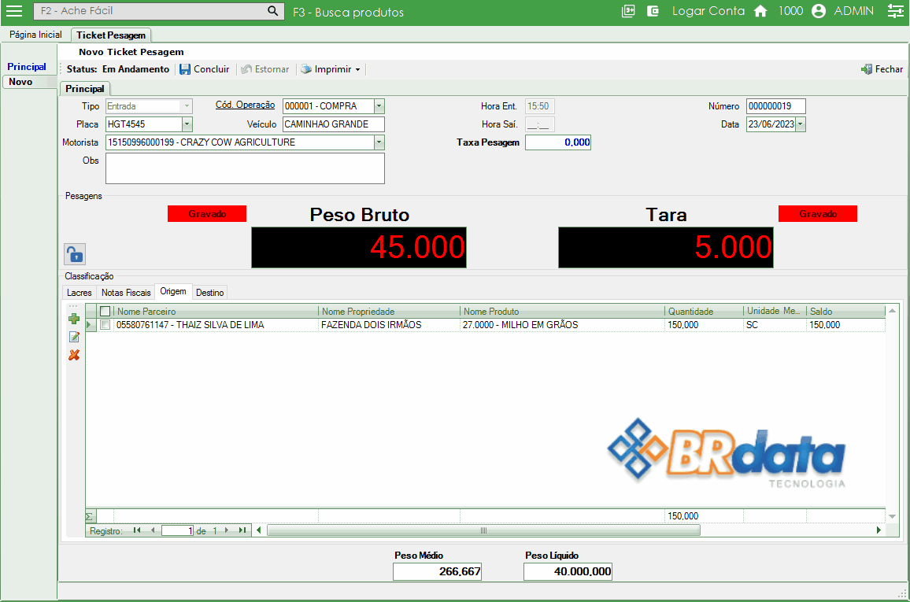Viewport: 910px width, 602px height.
Task: Switch to the Destino tab
Action: click(210, 293)
